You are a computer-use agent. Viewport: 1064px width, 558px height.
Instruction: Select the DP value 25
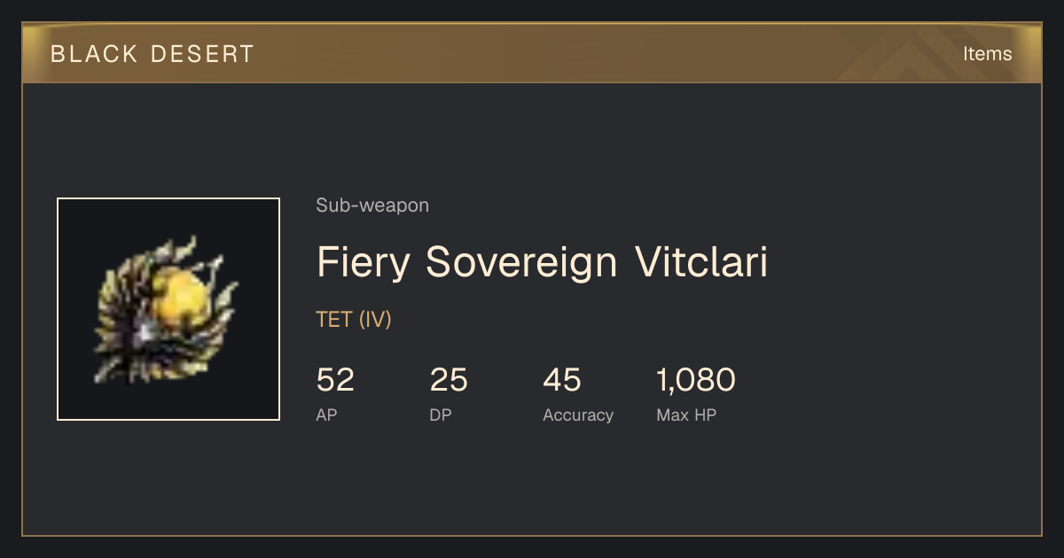449,380
